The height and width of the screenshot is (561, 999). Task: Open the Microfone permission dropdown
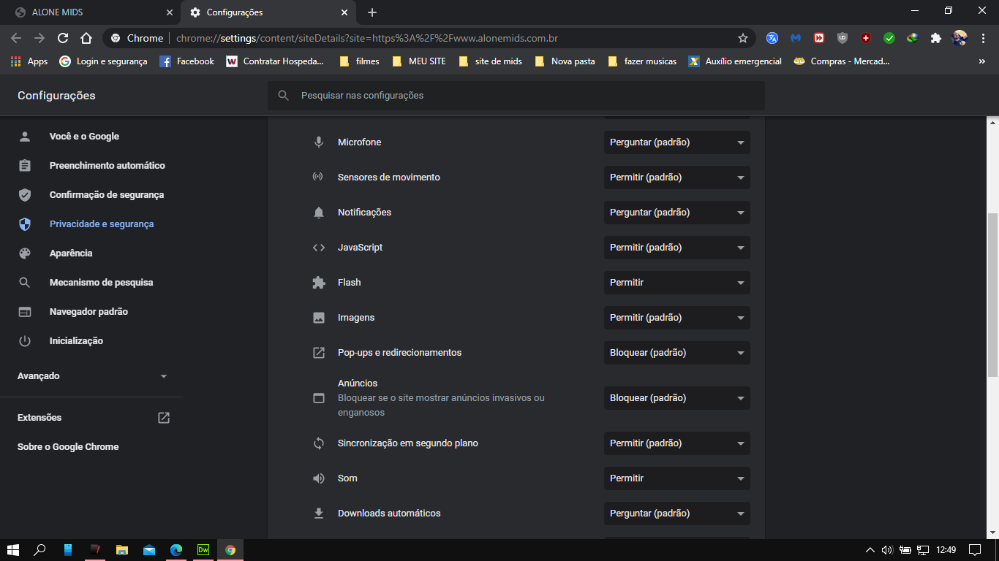[676, 142]
